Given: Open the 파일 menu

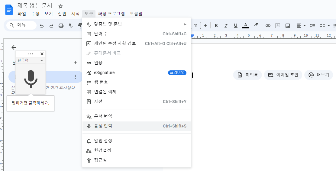Looking at the screenshot, I should point(22,14).
